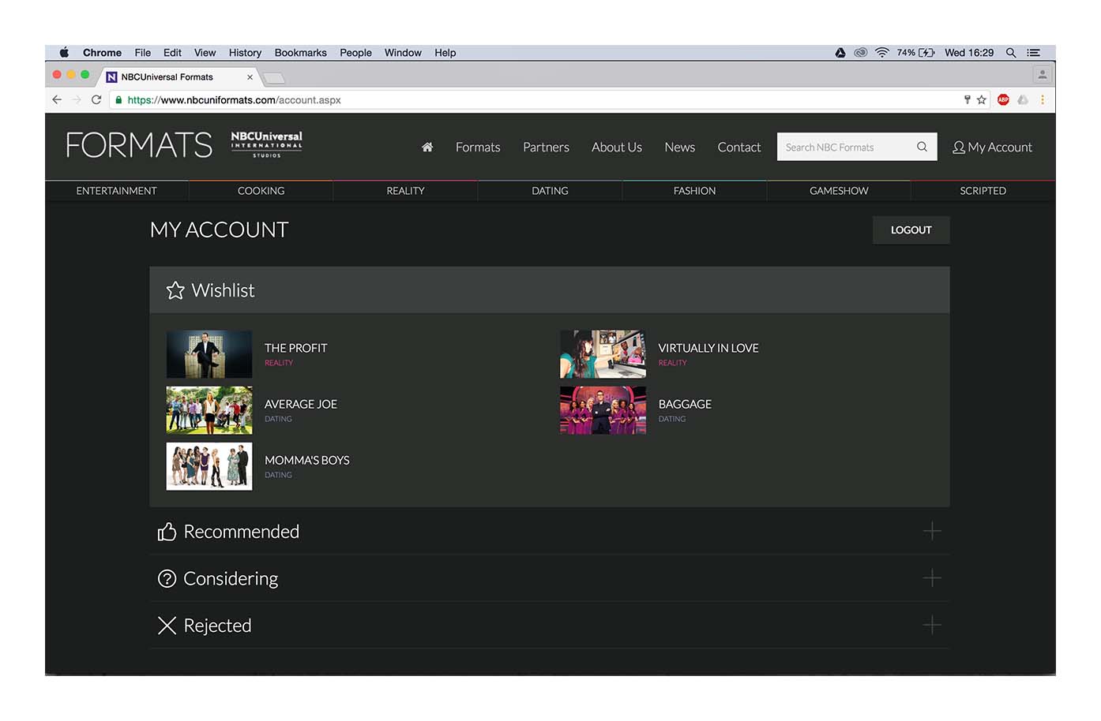Viewport: 1101px width, 721px height.
Task: Click the Wishlist star icon
Action: pyautogui.click(x=175, y=290)
